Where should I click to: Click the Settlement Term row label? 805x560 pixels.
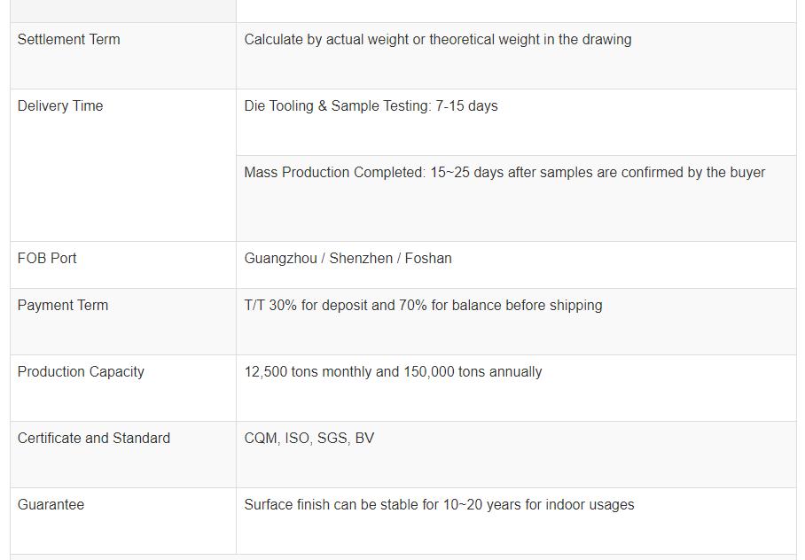69,40
